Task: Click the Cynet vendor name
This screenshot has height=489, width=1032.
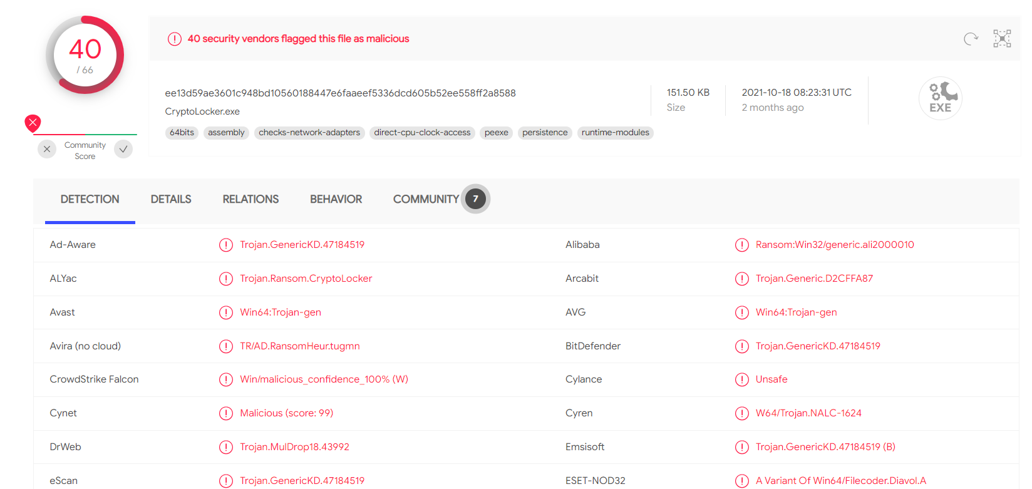Action: click(x=63, y=413)
